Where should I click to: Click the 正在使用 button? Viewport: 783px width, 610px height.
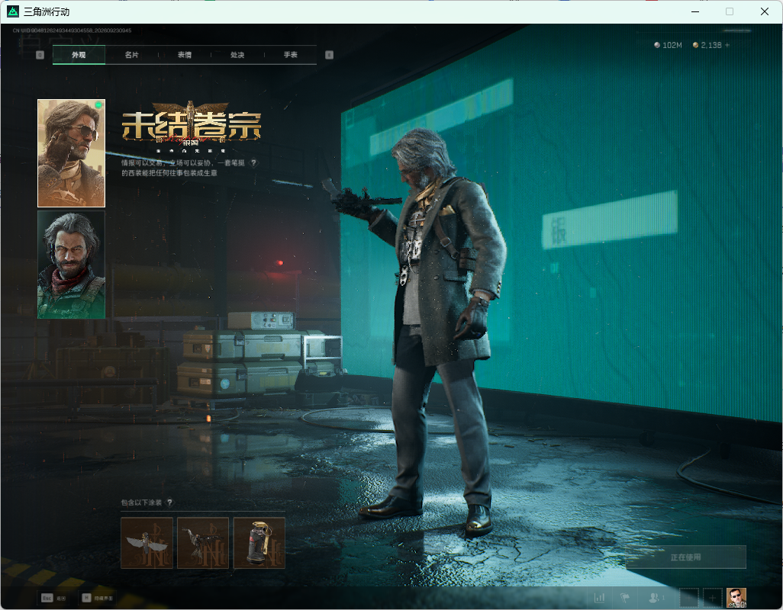pos(685,557)
